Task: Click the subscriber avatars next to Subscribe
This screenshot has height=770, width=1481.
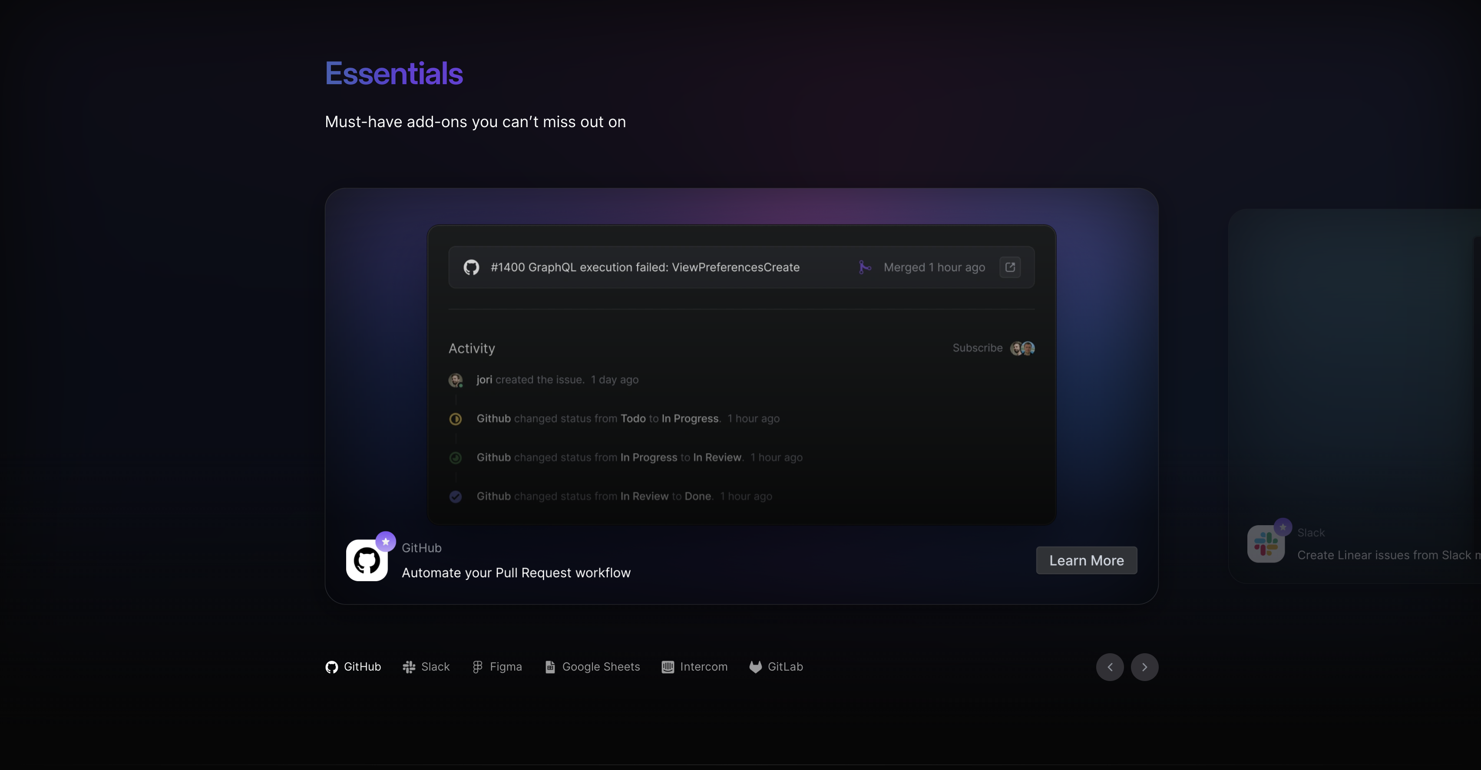Action: click(x=1023, y=348)
